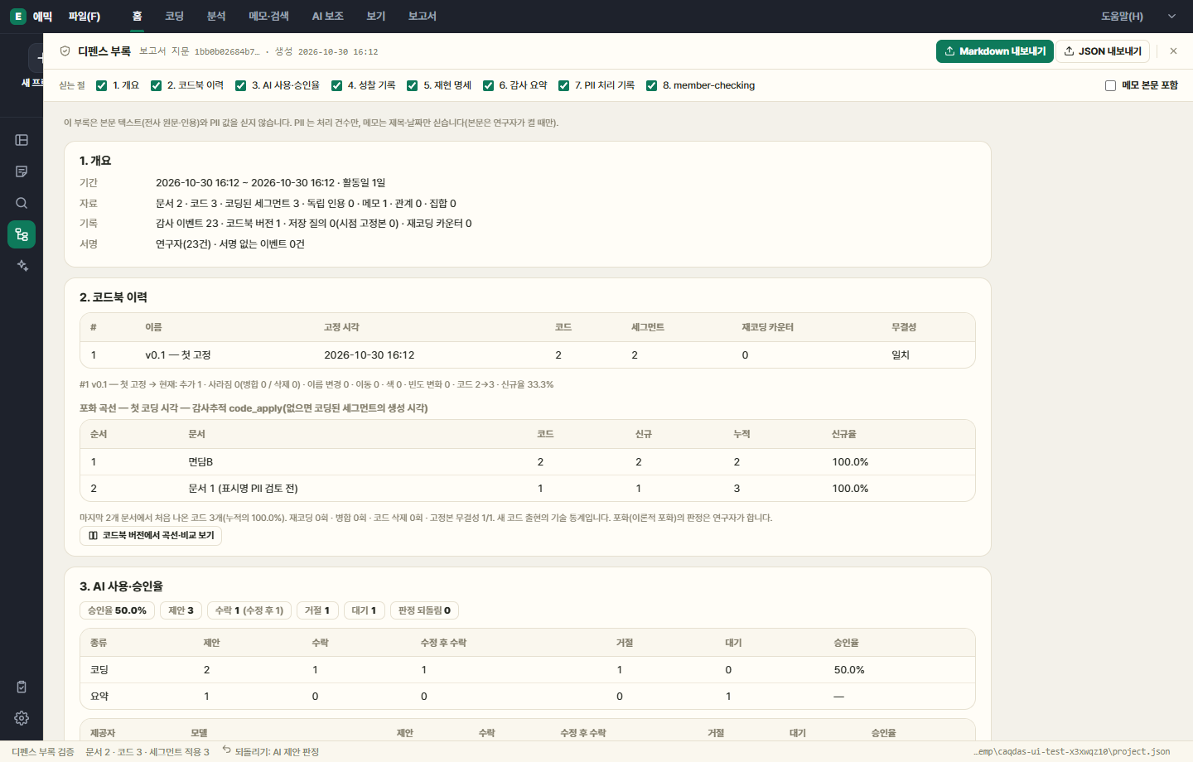Image resolution: width=1193 pixels, height=762 pixels.
Task: Click the 신규율 column header
Action: pos(844,434)
